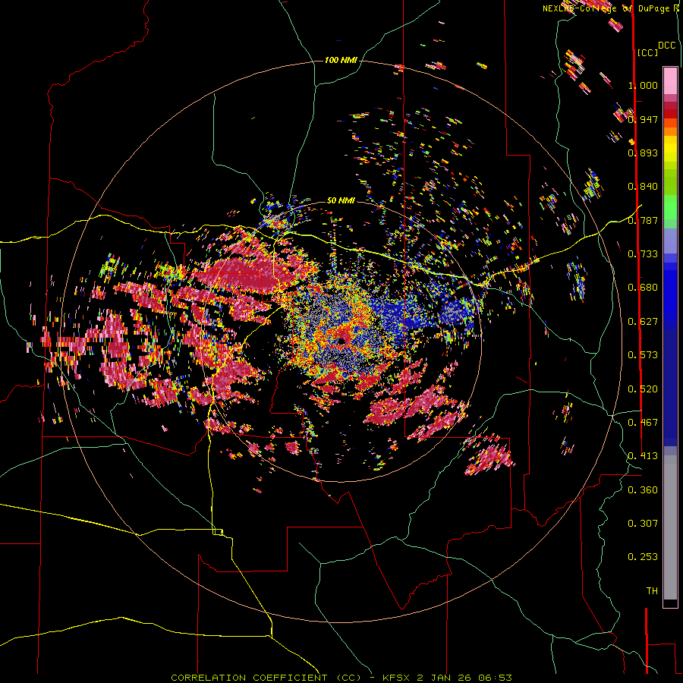Click the 100 NMI range ring label
The height and width of the screenshot is (683, 683).
[x=341, y=60]
